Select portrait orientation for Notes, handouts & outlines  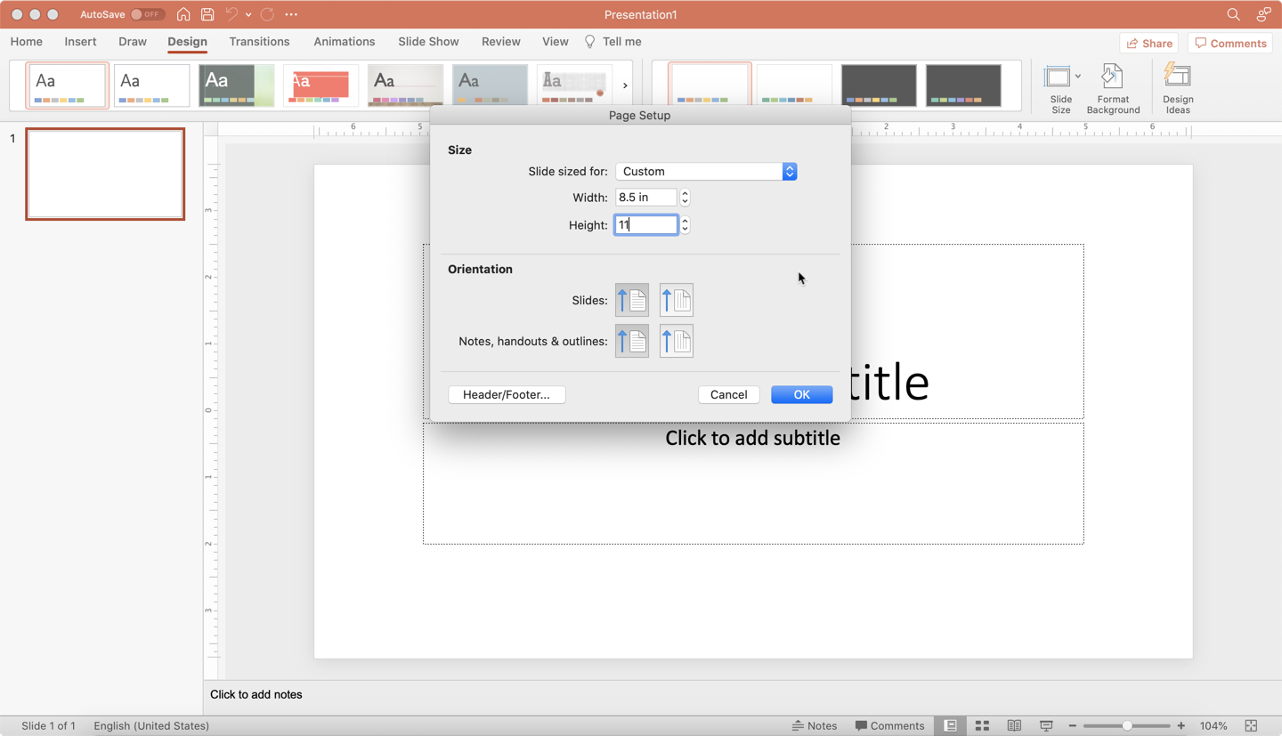[x=632, y=341]
